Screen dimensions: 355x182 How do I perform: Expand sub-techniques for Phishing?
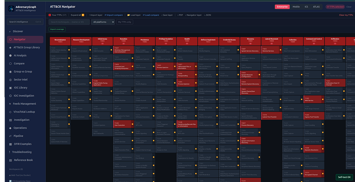pos(111,116)
